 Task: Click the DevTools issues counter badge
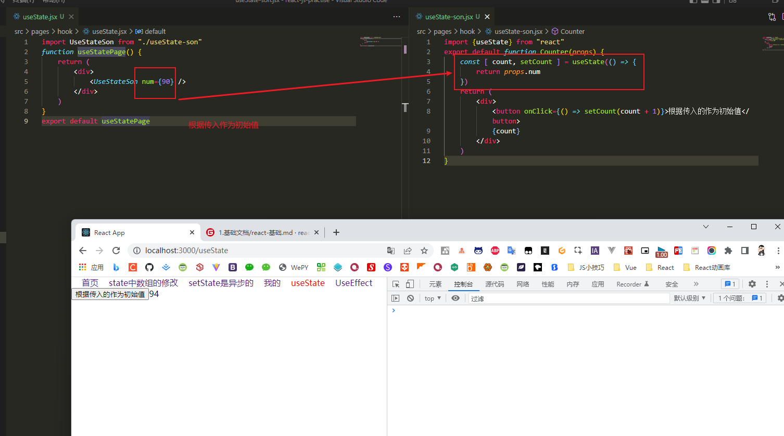tap(730, 284)
